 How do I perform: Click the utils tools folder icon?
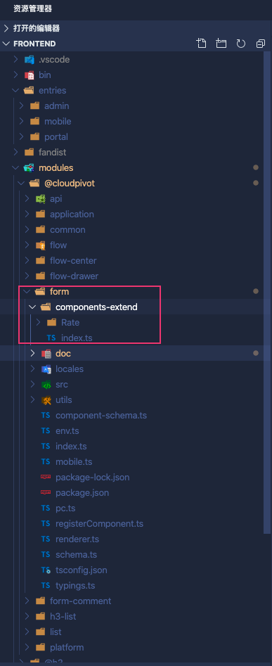tap(46, 400)
